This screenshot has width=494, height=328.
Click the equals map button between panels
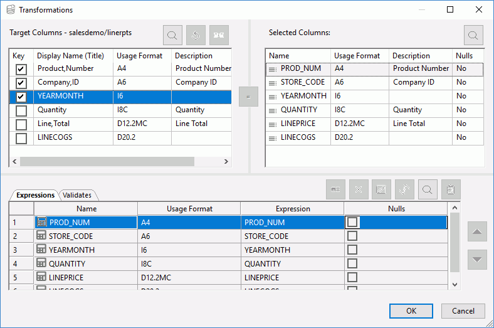click(248, 97)
